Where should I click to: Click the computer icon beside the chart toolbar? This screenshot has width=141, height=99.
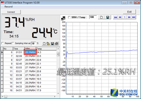(x=63, y=18)
